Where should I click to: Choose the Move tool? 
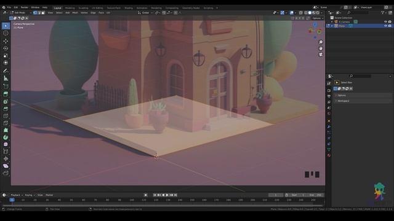click(6, 41)
